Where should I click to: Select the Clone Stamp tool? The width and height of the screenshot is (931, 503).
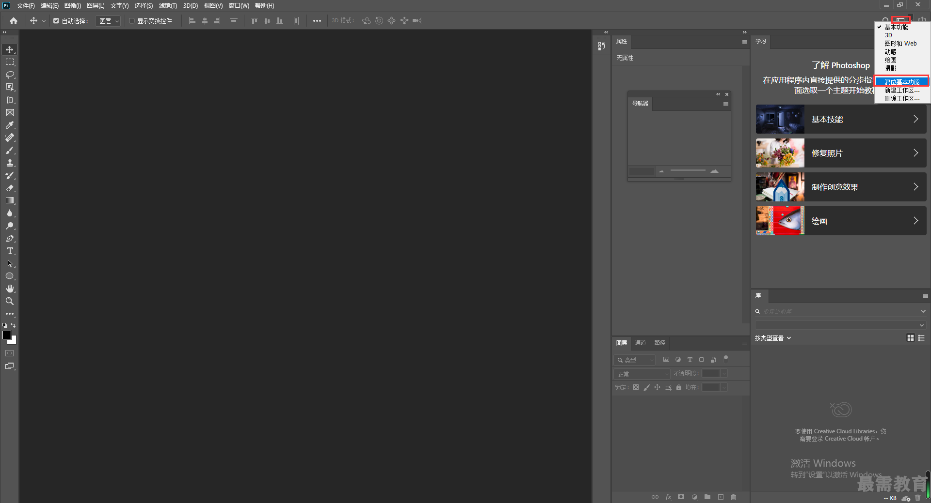(10, 163)
